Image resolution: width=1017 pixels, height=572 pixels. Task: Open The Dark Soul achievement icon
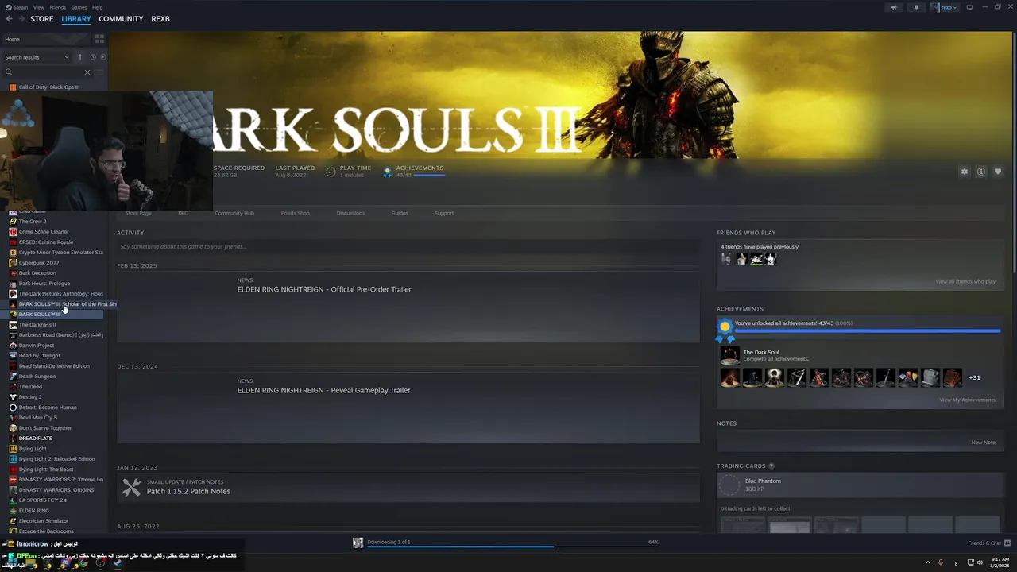pos(729,355)
